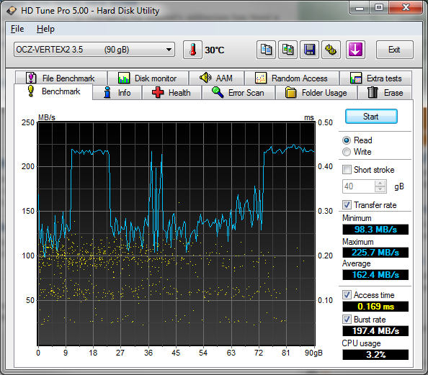428x375 pixels.
Task: Open Error Scan magnifier tab
Action: pos(238,93)
